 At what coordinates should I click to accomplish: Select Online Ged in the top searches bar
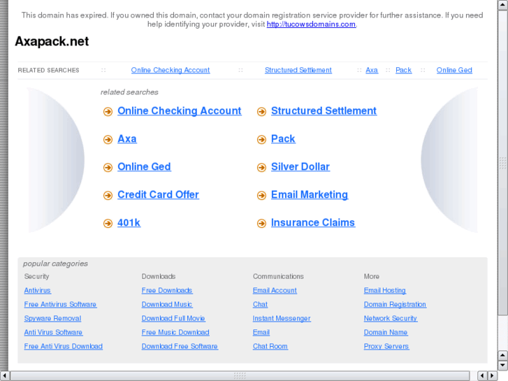pos(454,70)
